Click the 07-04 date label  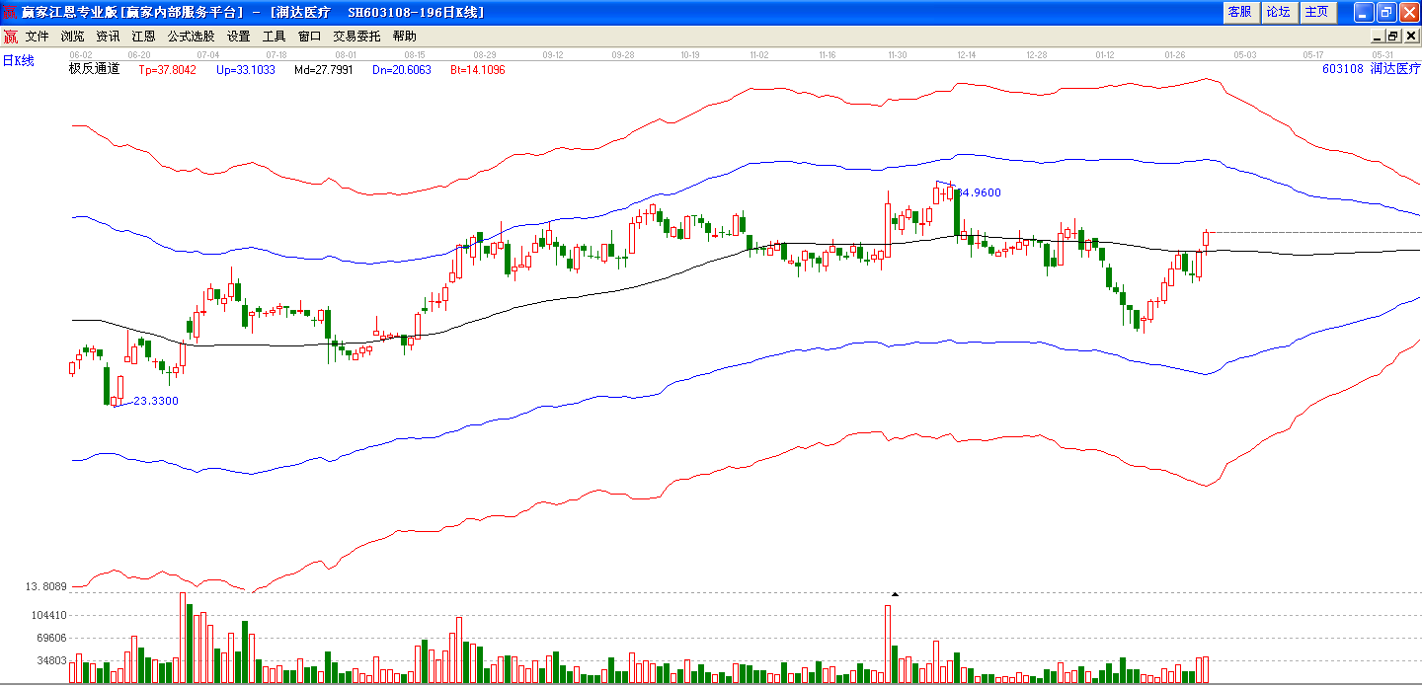(x=208, y=55)
